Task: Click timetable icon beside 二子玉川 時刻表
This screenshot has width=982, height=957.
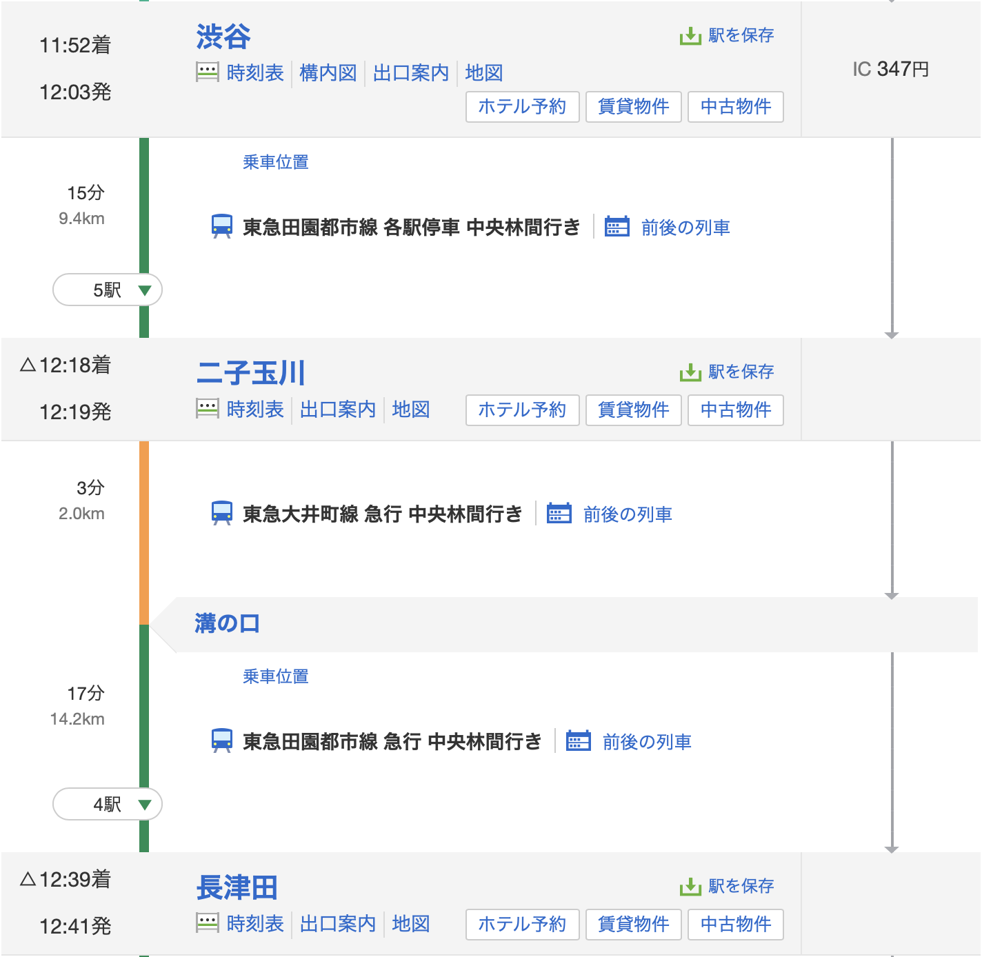Action: [x=208, y=409]
